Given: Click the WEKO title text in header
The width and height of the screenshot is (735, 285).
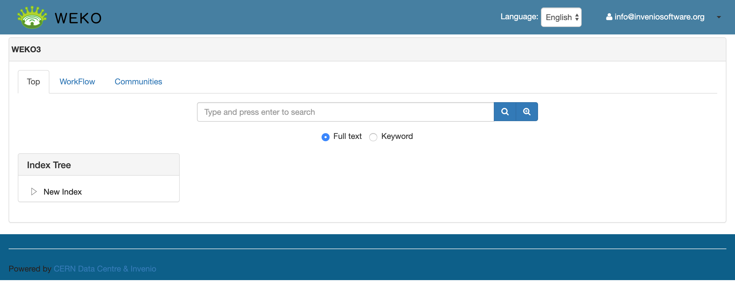Looking at the screenshot, I should (x=78, y=18).
